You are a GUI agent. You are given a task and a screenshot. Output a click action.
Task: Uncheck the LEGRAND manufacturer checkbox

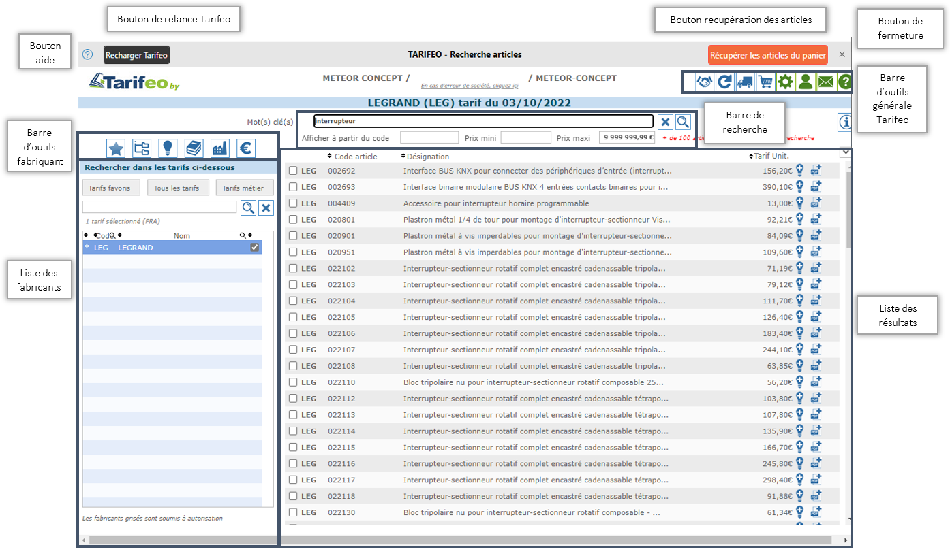(x=254, y=248)
